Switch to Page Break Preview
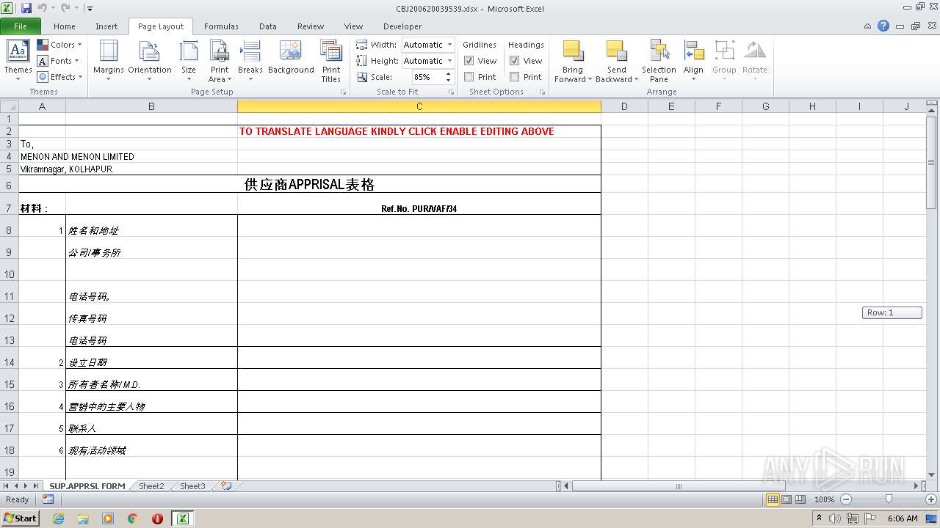This screenshot has width=940, height=528. pyautogui.click(x=800, y=499)
